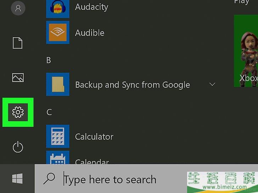Expand Backup and Sync from Google chevron
Screen dimensions: 258x193
coord(212,85)
